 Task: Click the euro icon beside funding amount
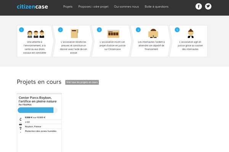(x=21, y=119)
